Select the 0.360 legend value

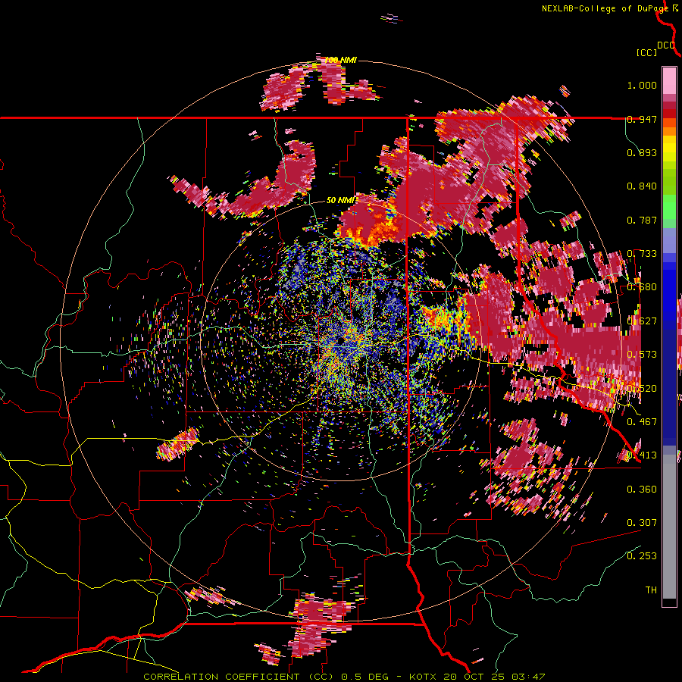(642, 489)
